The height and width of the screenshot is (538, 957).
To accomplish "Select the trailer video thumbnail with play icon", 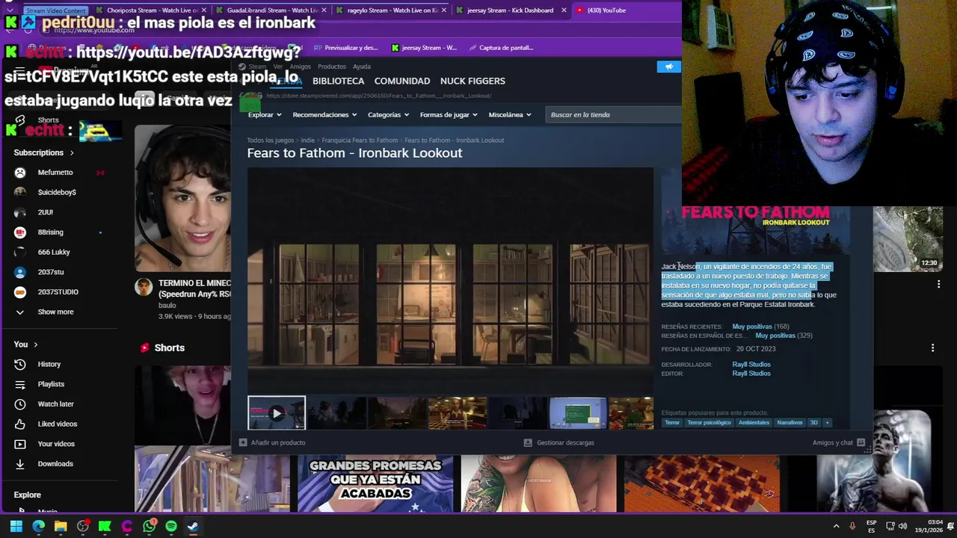I will pos(277,413).
